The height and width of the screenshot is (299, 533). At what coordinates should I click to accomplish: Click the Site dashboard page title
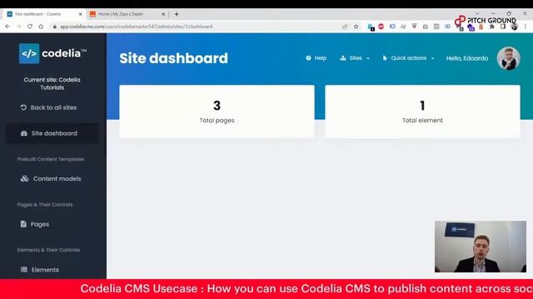coord(174,58)
